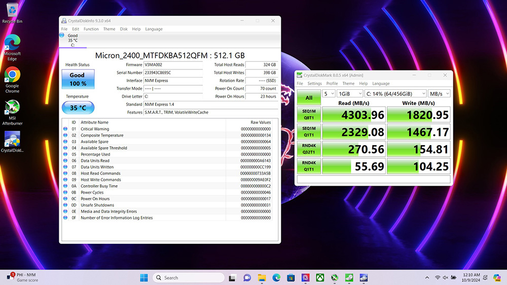Image resolution: width=507 pixels, height=285 pixels.
Task: Open Theme menu in CrystalDiskInfo
Action: point(110,29)
